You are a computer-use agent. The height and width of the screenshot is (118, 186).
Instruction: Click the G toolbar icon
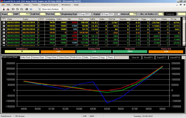(21, 9)
